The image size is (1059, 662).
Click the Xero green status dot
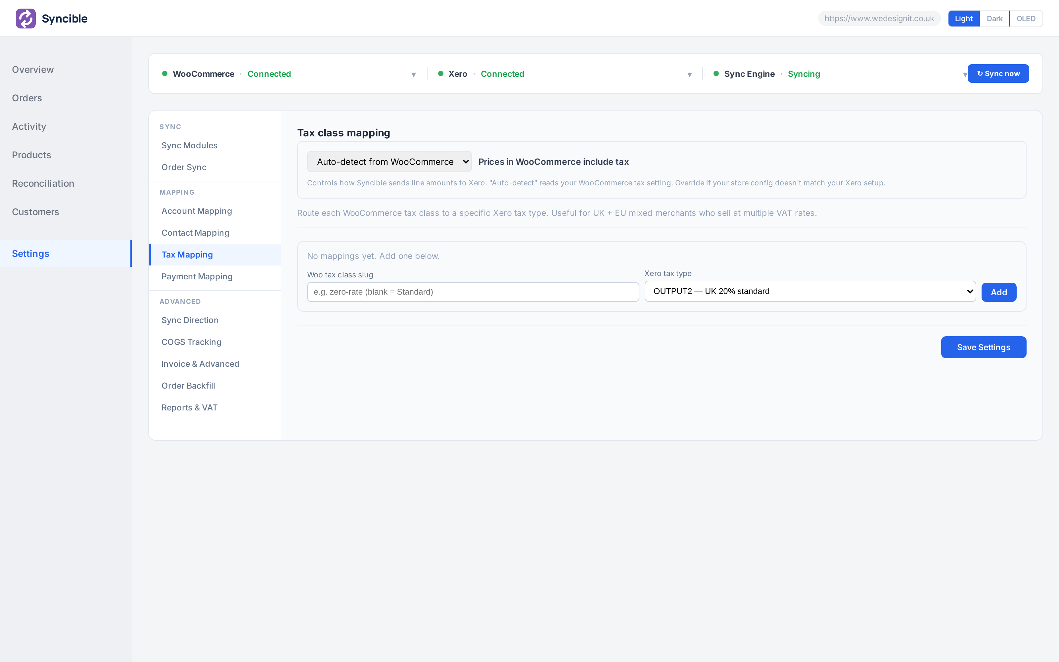tap(441, 73)
